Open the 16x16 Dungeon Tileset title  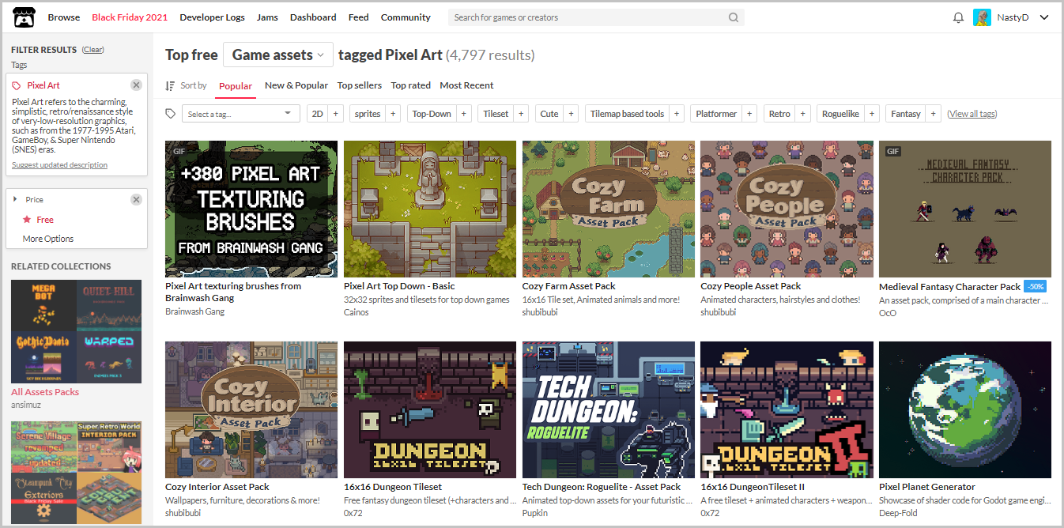tap(393, 487)
